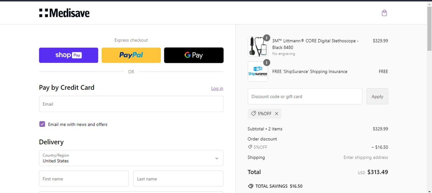The image size is (432, 193).
Task: Select the FREE 'ShipSurance' Shipping Insurance text
Action: pos(310,72)
